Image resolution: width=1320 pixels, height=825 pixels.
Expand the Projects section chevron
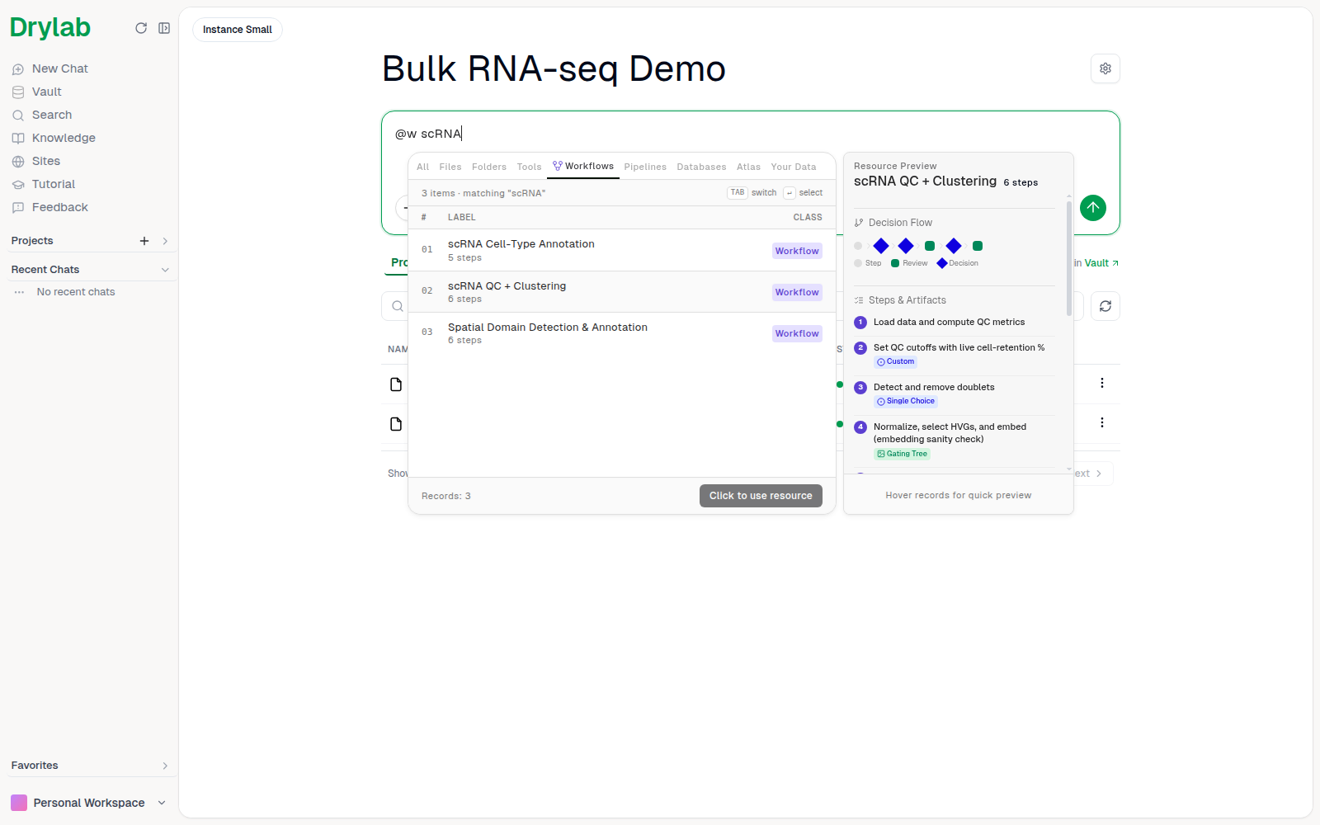(x=165, y=241)
